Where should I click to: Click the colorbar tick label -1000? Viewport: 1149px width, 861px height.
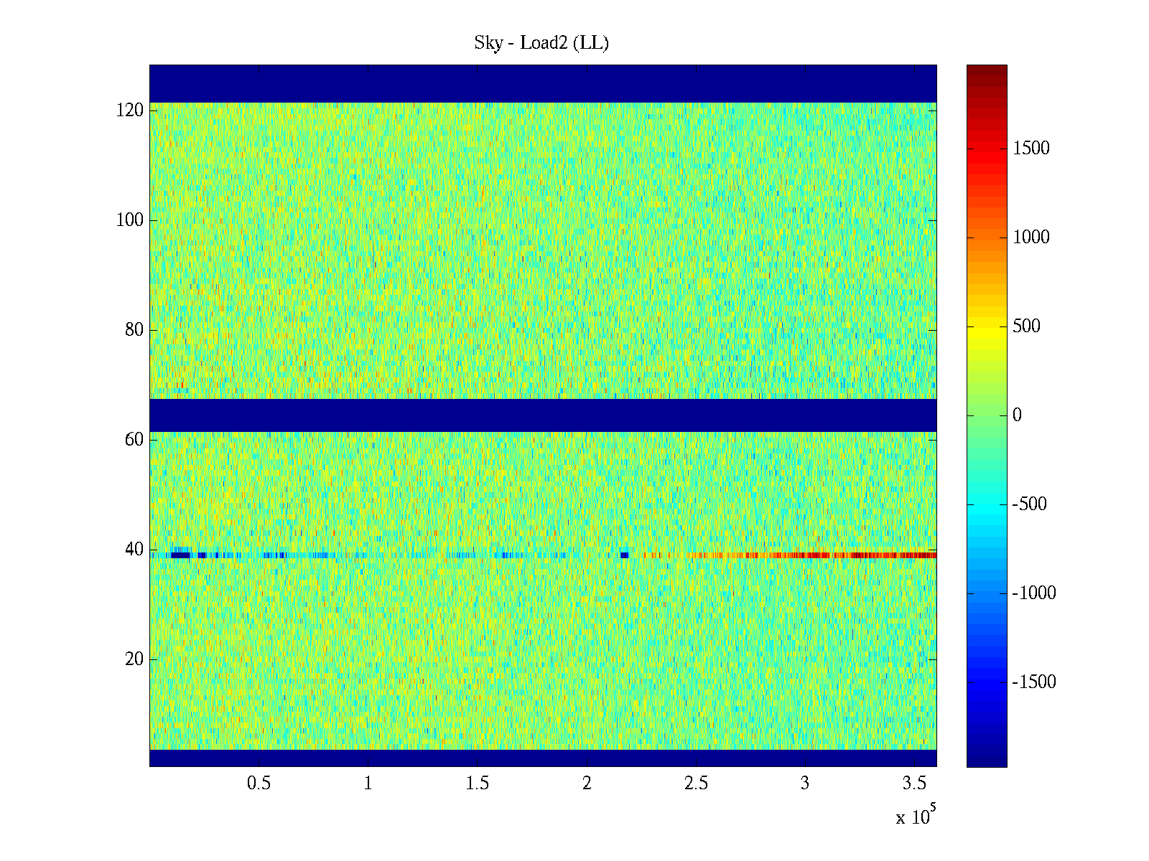coord(1033,593)
